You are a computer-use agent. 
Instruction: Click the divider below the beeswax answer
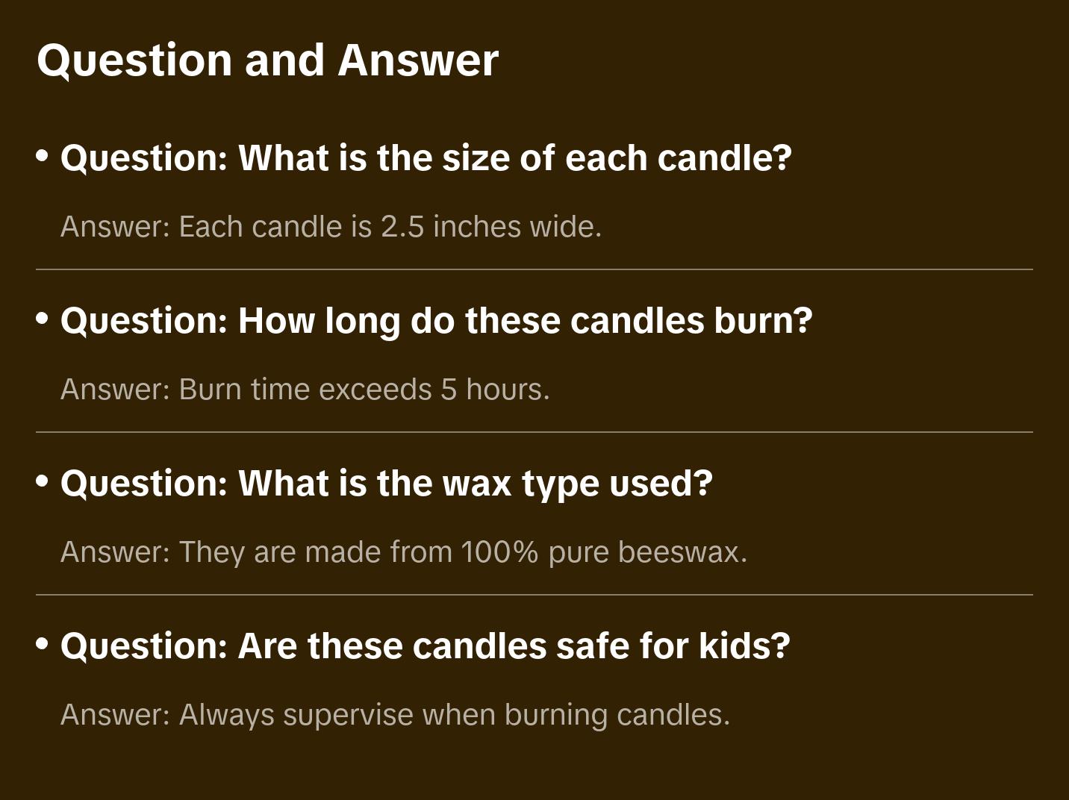(x=534, y=595)
